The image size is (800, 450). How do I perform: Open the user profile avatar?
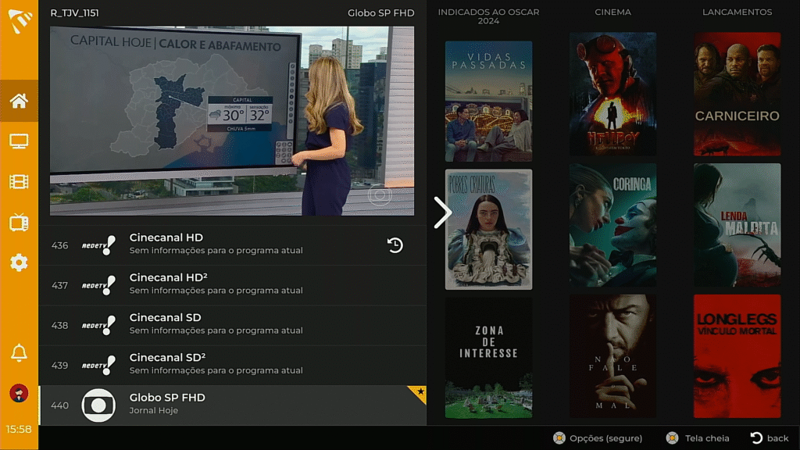(x=19, y=393)
